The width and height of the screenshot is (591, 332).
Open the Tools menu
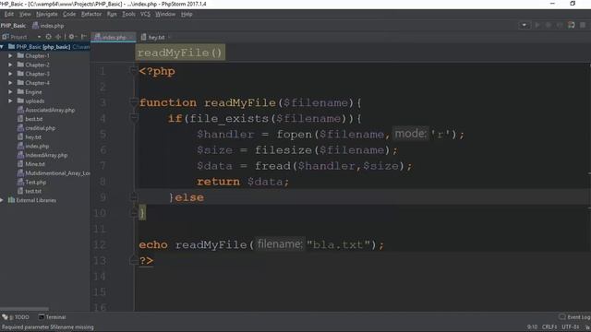128,14
